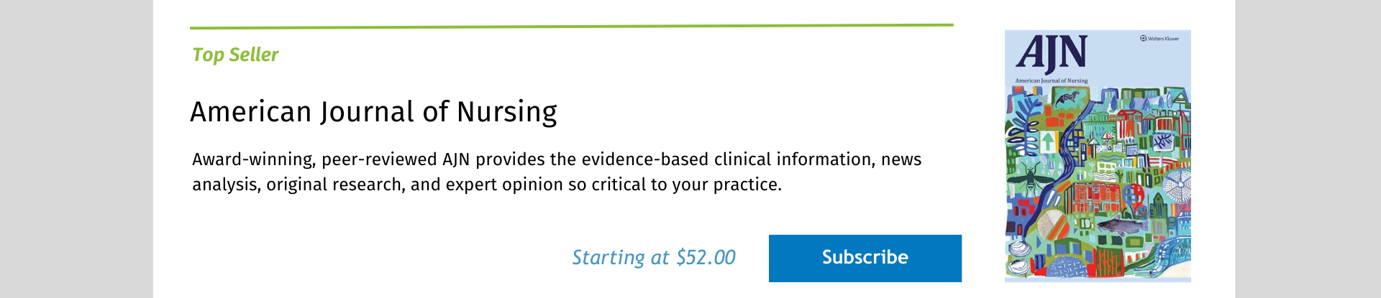Viewport: 1381px width, 298px height.
Task: Click the American Journal of Nursing cover caption
Action: click(x=1051, y=81)
